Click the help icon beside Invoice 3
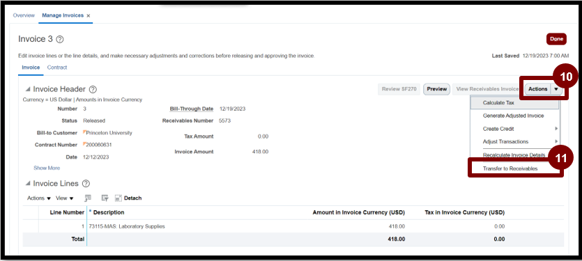The width and height of the screenshot is (582, 261). 60,39
